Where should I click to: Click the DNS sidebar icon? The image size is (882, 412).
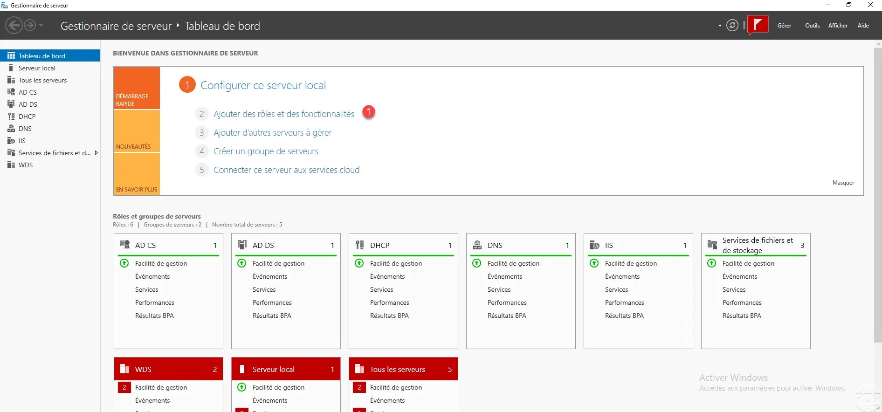[11, 128]
